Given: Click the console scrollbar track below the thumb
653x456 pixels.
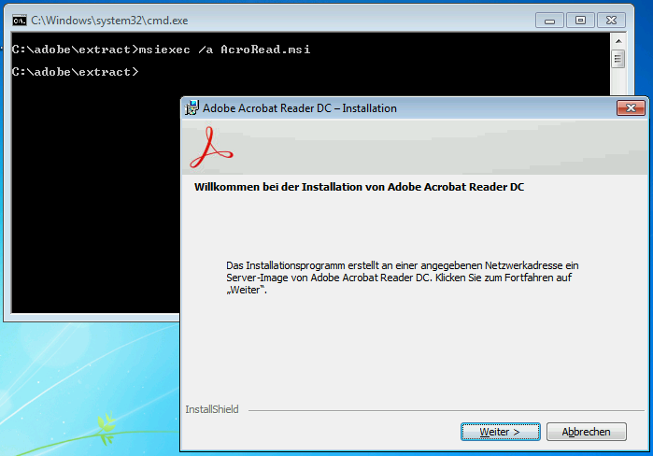Looking at the screenshot, I should point(618,81).
